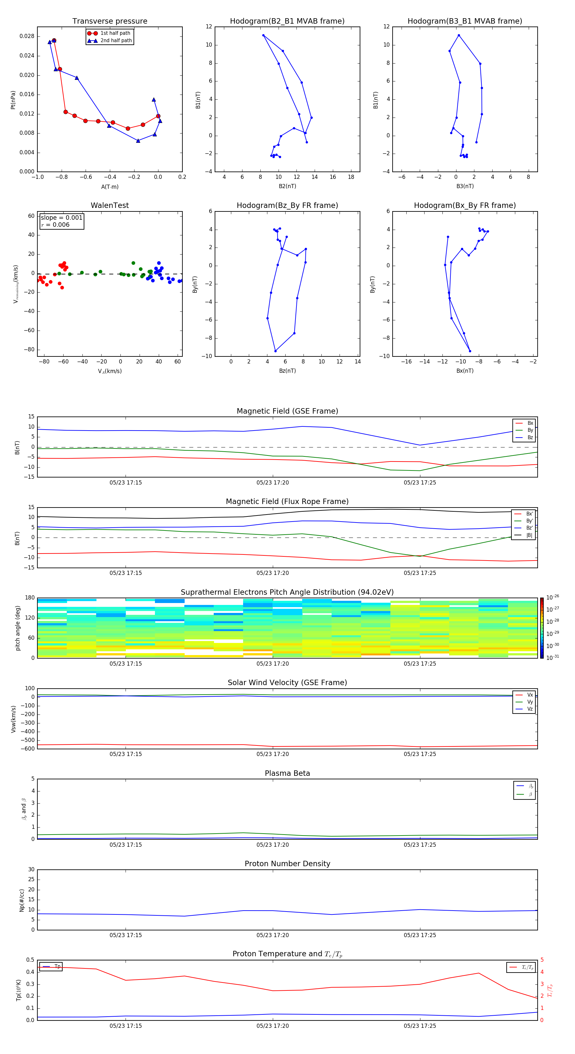Click the "Vsw(km/s)" y-axis label
The image size is (575, 1054).
(13, 719)
